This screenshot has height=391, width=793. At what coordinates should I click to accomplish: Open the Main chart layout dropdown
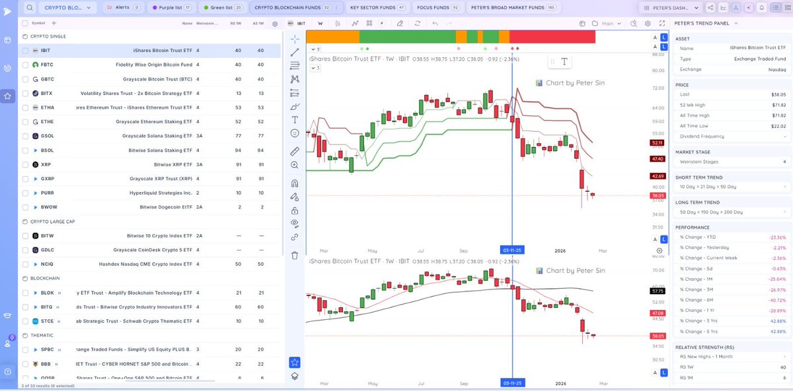607,23
